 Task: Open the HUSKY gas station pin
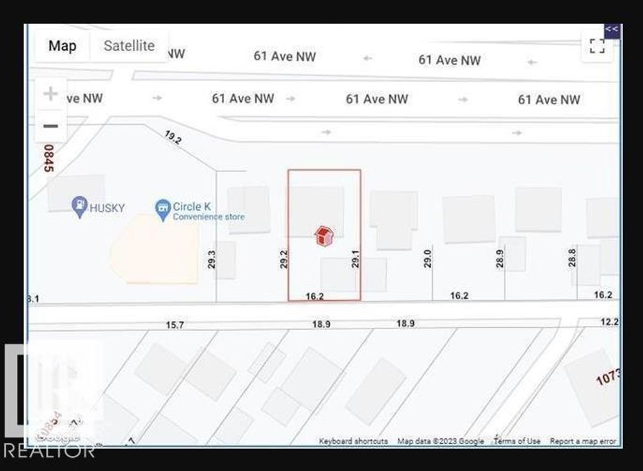coord(80,207)
